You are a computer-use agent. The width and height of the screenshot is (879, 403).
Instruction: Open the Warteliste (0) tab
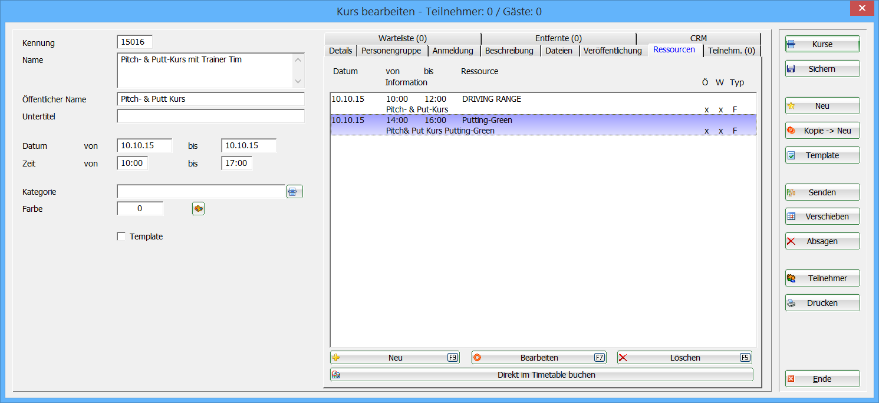coord(402,38)
